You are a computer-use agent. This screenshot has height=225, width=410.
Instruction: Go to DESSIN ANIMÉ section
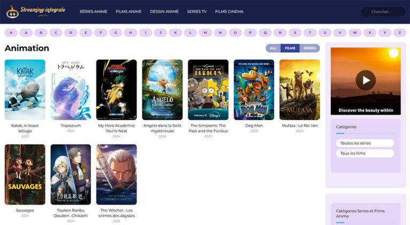[x=164, y=11]
